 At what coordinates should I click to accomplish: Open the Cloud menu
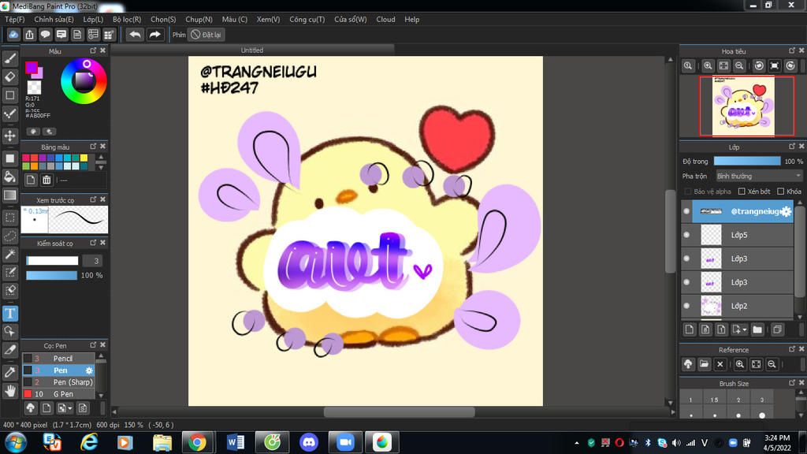(385, 19)
